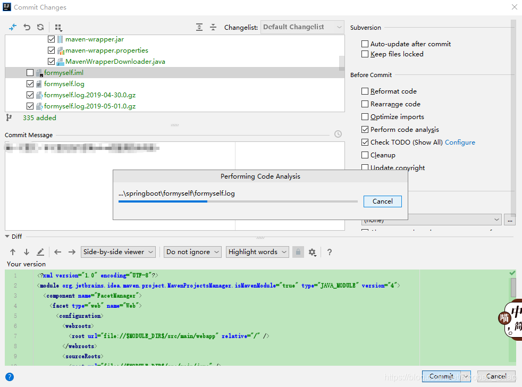
Task: Enable Reformat code option
Action: click(365, 91)
